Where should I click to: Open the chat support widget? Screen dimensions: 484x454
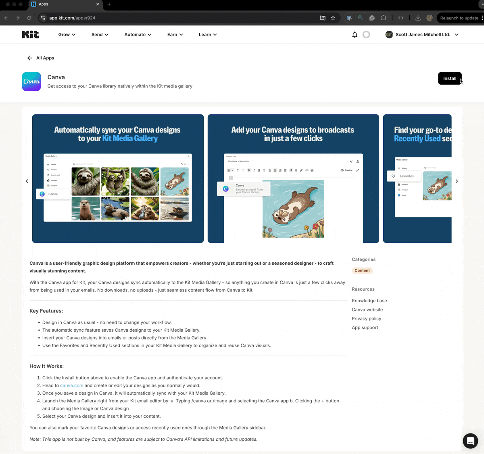pyautogui.click(x=470, y=441)
